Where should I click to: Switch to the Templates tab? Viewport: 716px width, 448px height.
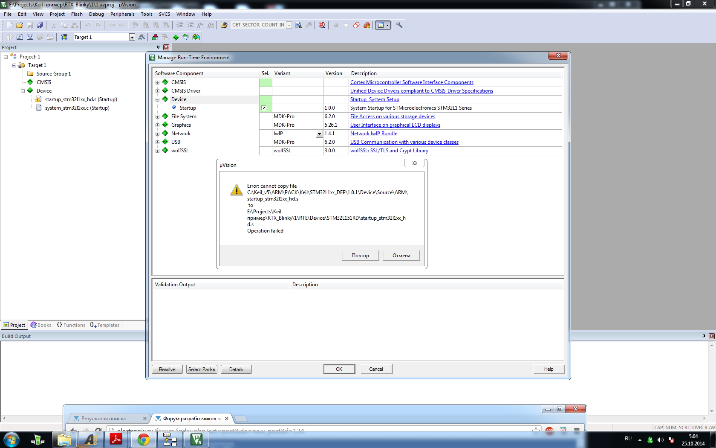[x=105, y=325]
